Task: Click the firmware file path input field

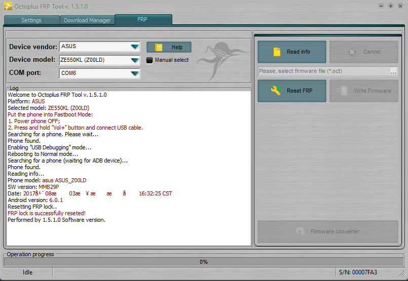Action: [324, 71]
